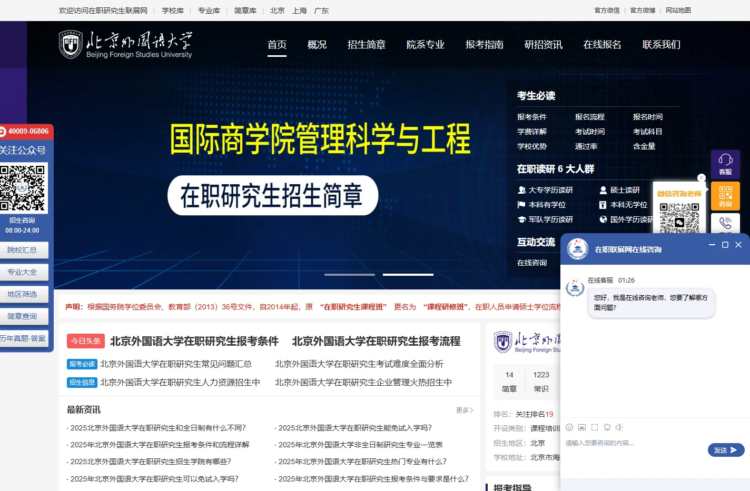Click the 客服 headset icon on right sidebar
The height and width of the screenshot is (491, 750).
[x=725, y=164]
